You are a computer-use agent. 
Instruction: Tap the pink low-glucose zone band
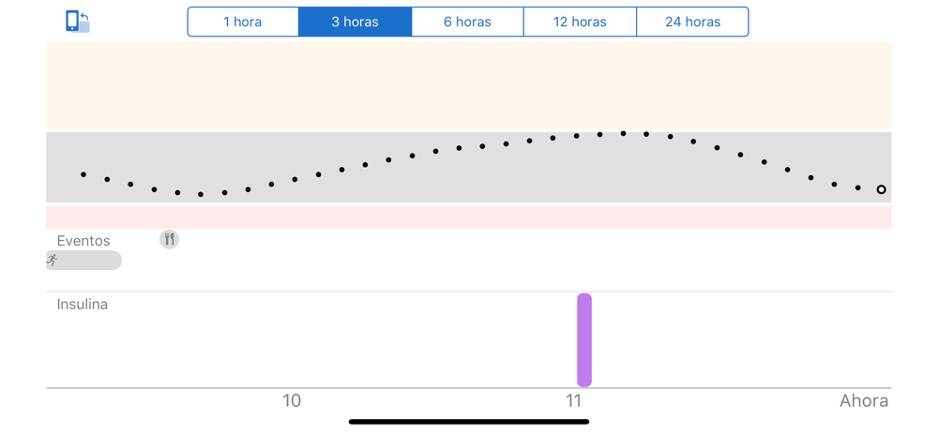click(x=469, y=217)
